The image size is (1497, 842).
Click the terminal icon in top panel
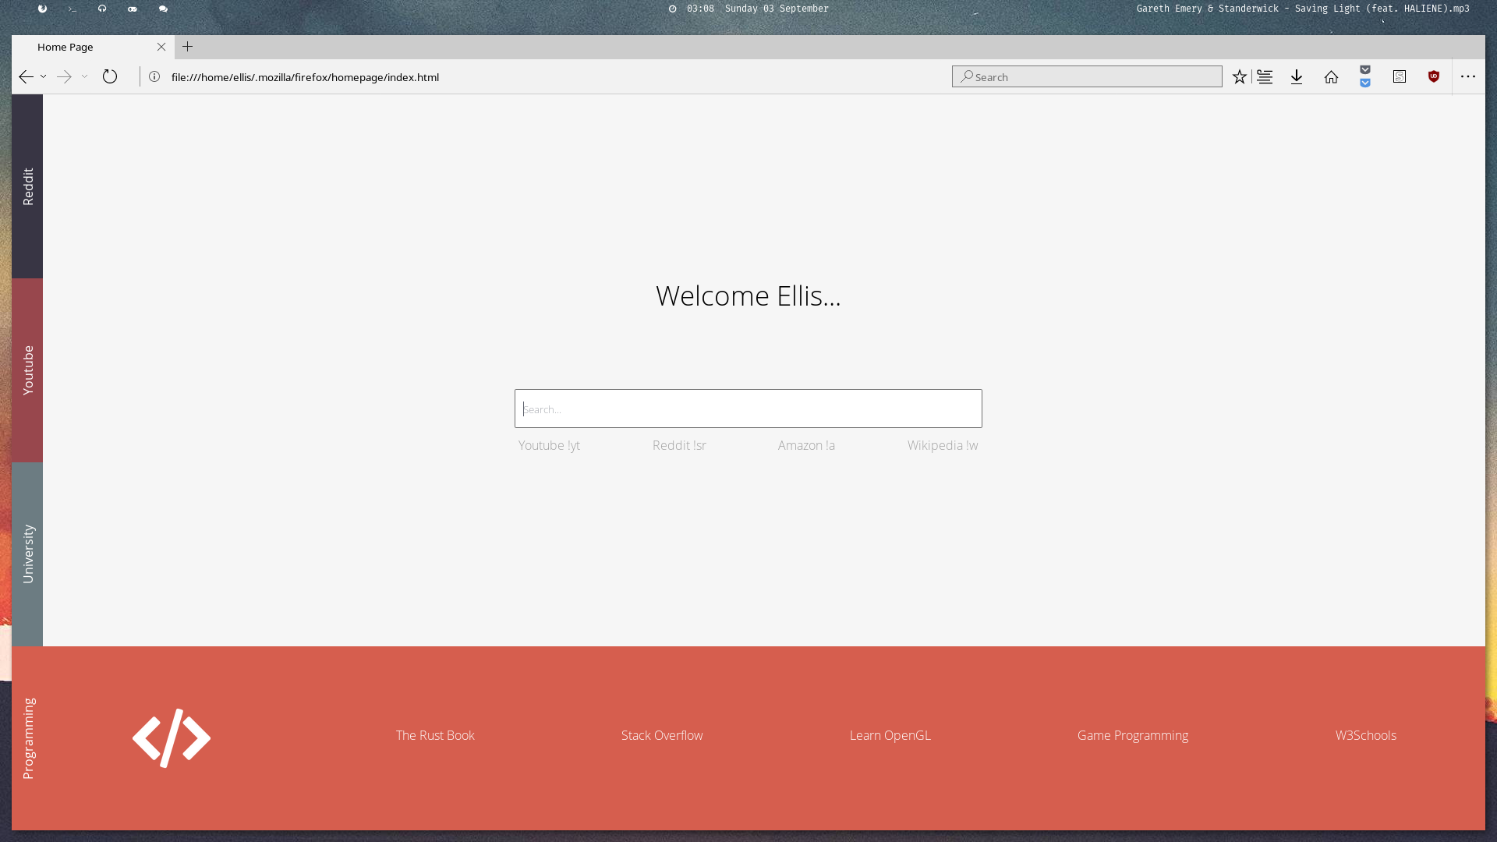(73, 9)
